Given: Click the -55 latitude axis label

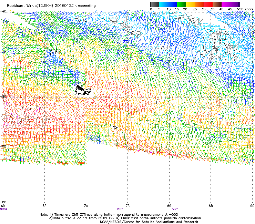Looking at the screenshot, I should [3, 146].
